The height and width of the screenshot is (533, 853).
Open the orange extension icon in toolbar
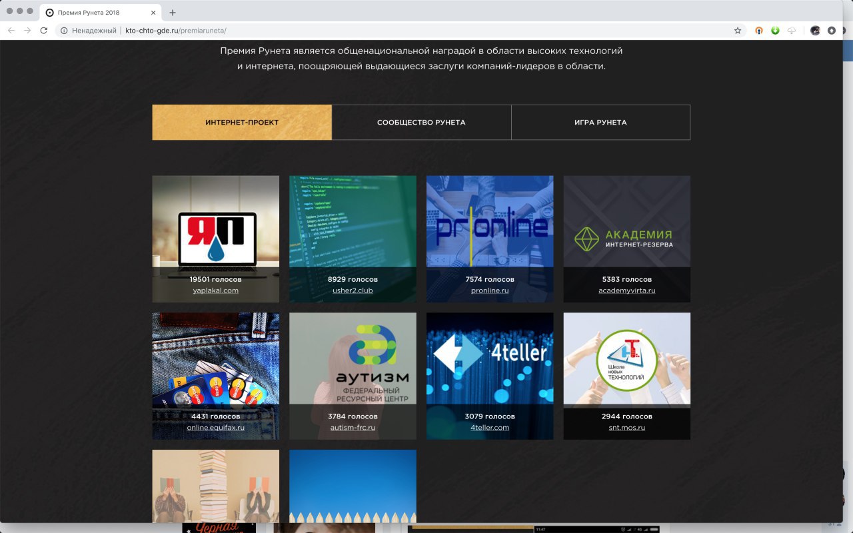point(758,31)
